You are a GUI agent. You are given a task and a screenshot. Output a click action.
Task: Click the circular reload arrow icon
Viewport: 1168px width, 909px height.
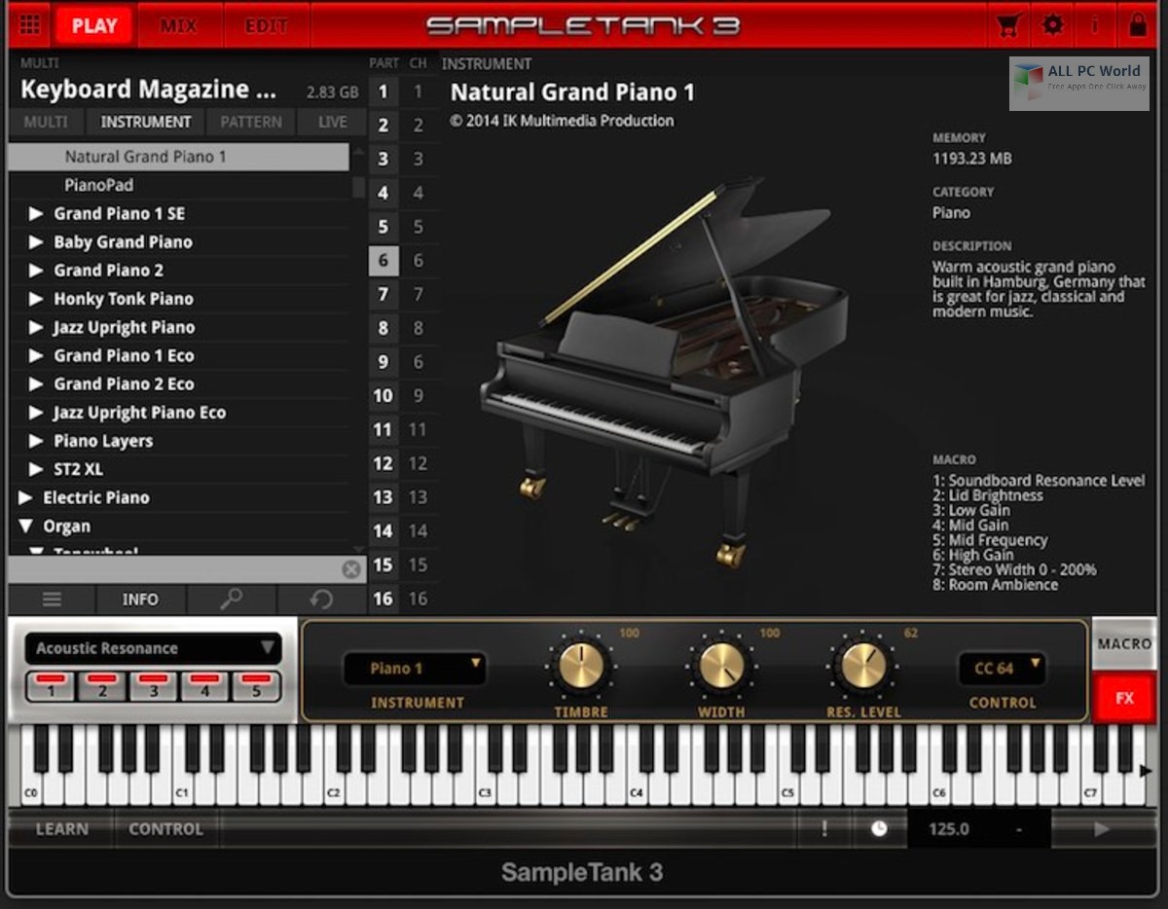coord(321,600)
